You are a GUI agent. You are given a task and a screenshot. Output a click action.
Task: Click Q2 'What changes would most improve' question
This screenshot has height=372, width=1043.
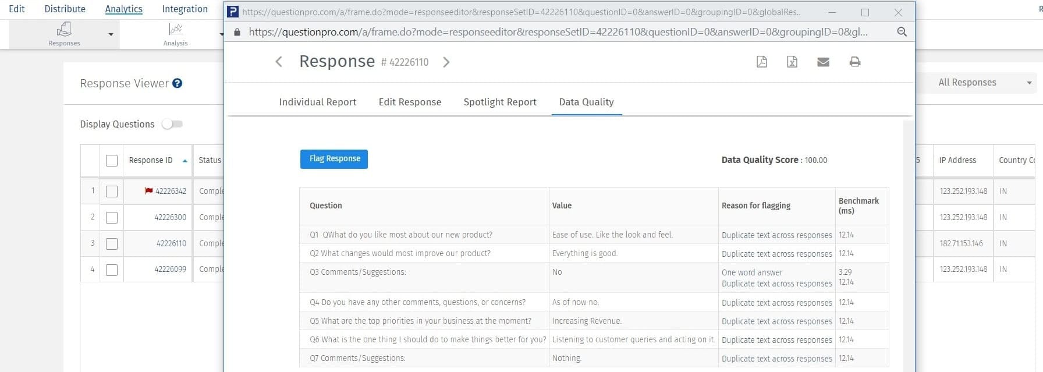pos(400,253)
